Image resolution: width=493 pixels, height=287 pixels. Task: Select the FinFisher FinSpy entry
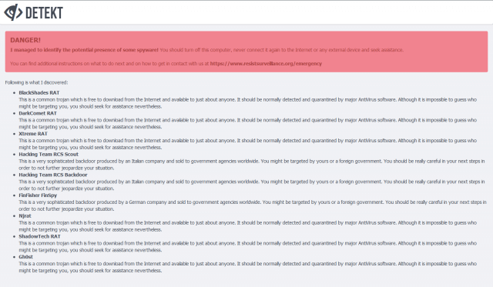click(38, 195)
